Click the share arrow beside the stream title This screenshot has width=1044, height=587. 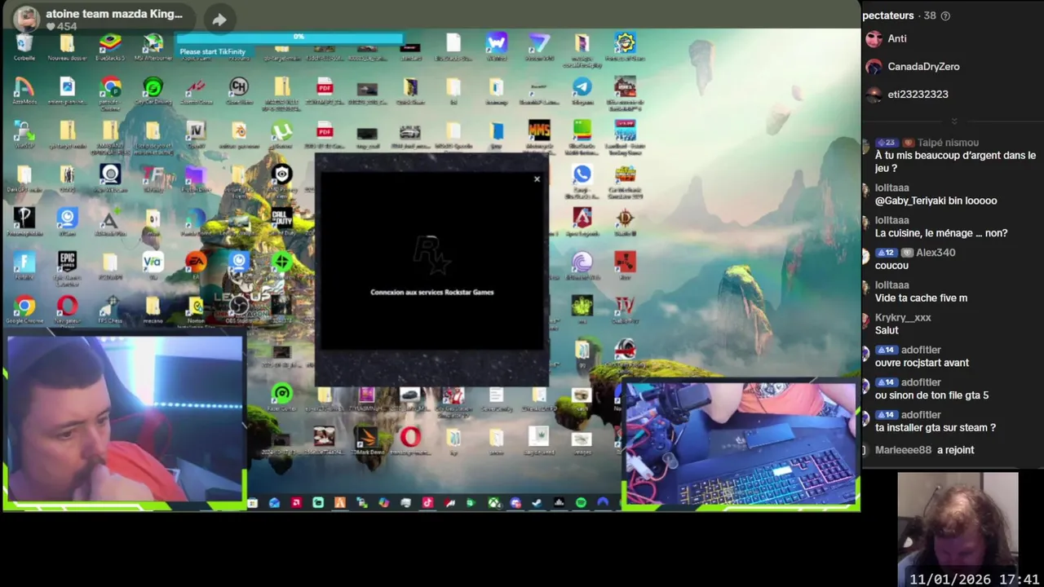(x=219, y=20)
